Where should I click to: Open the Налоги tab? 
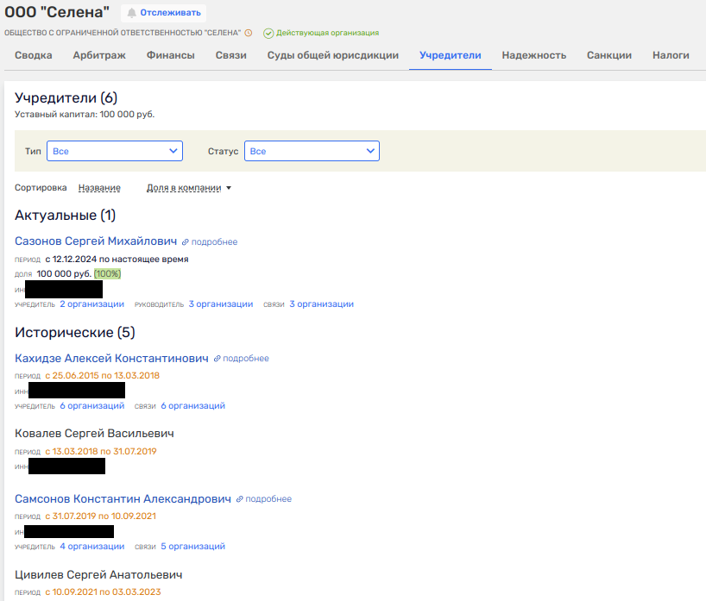tap(671, 55)
